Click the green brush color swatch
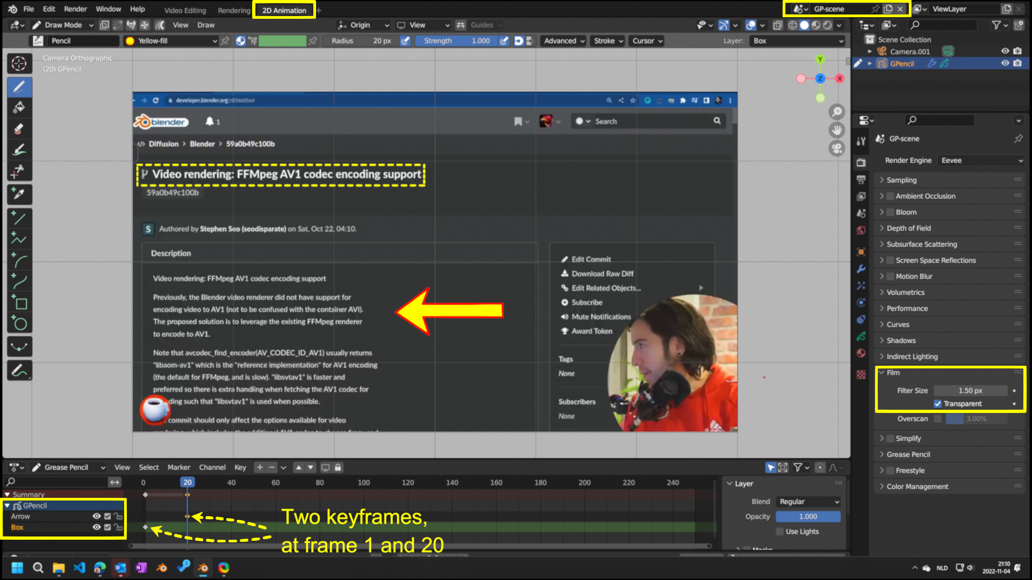The height and width of the screenshot is (580, 1032). (282, 41)
